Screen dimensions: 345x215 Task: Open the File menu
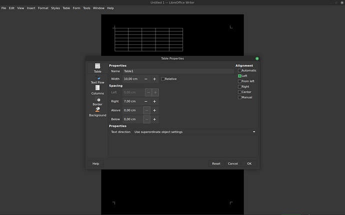point(3,8)
